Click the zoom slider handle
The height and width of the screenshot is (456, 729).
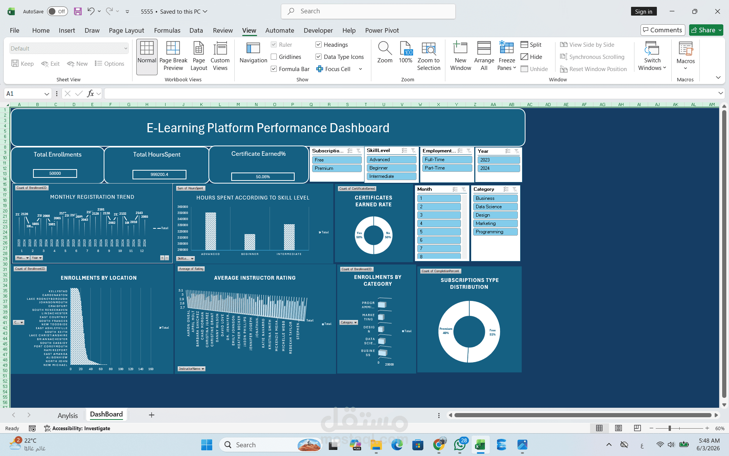coord(670,428)
